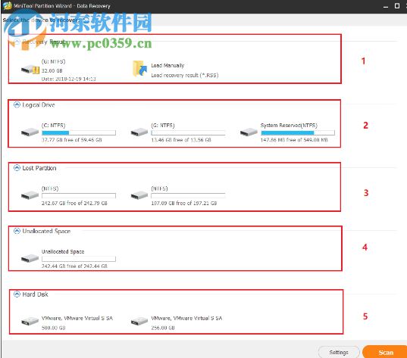This screenshot has width=407, height=358.
Task: Select the Unallocated Space drive icon
Action: click(x=30, y=258)
